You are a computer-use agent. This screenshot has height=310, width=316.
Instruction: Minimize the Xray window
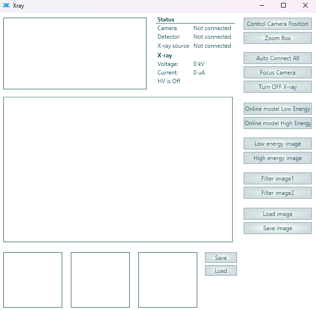262,5
